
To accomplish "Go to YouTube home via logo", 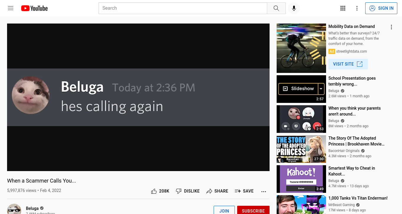I will pyautogui.click(x=34, y=8).
